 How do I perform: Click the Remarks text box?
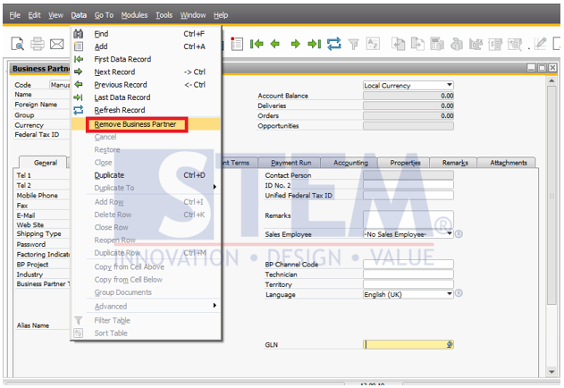(x=408, y=219)
